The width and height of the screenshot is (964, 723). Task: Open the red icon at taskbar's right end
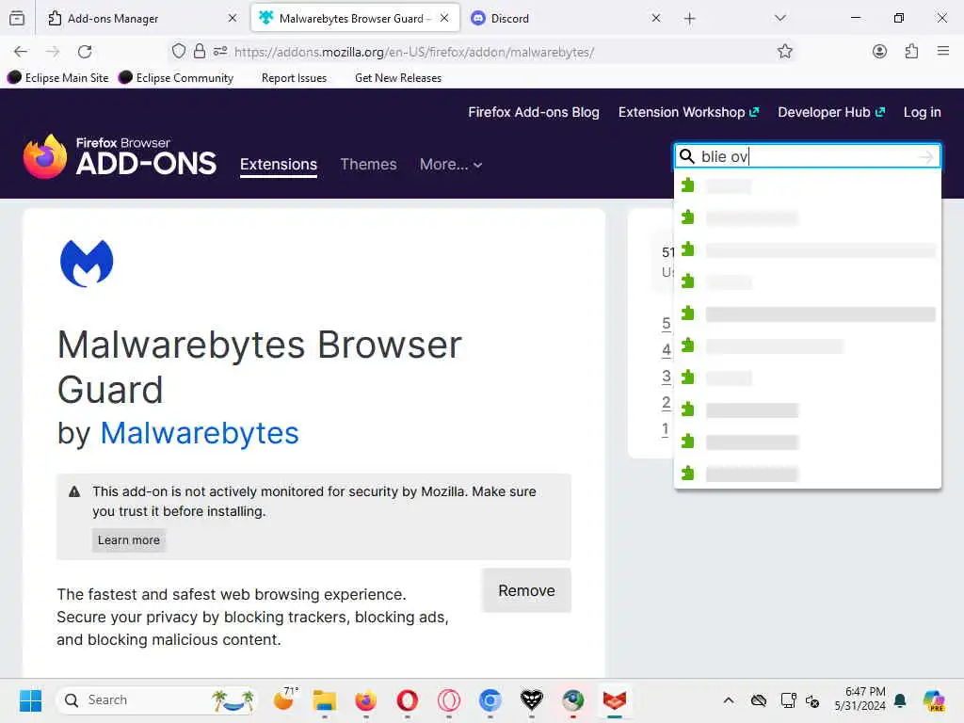[x=614, y=700]
